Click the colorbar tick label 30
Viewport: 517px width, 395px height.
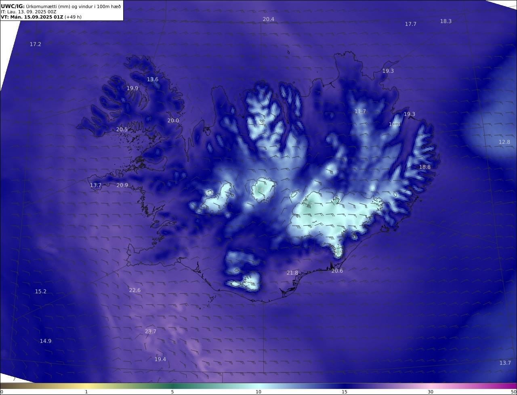point(431,392)
